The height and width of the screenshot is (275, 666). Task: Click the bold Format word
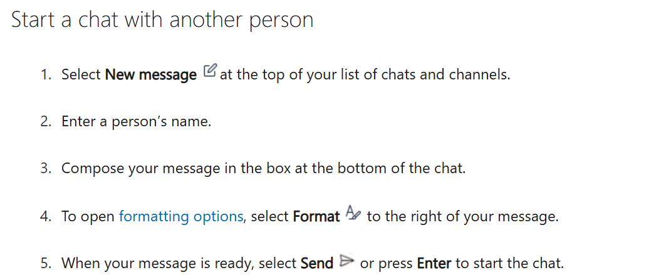[x=317, y=216]
